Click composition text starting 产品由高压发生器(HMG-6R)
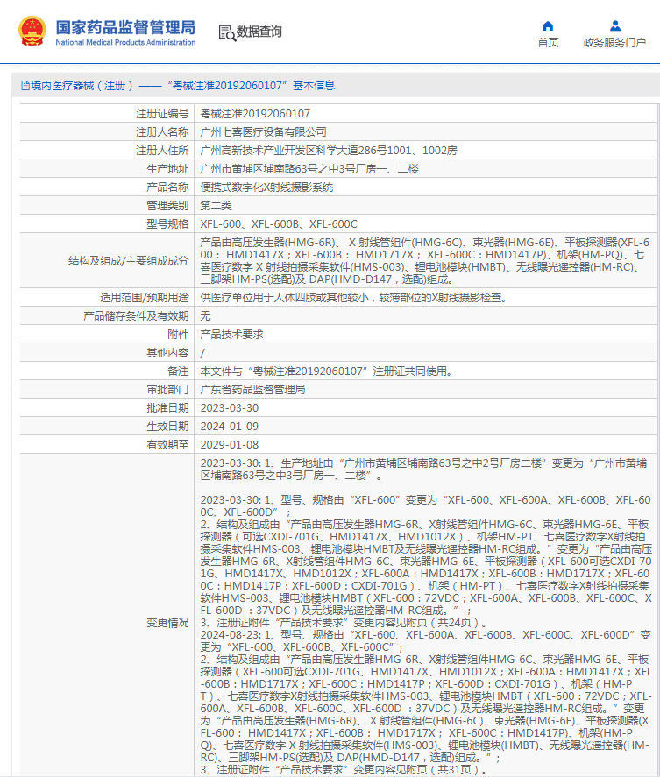The image size is (660, 777). 424,261
